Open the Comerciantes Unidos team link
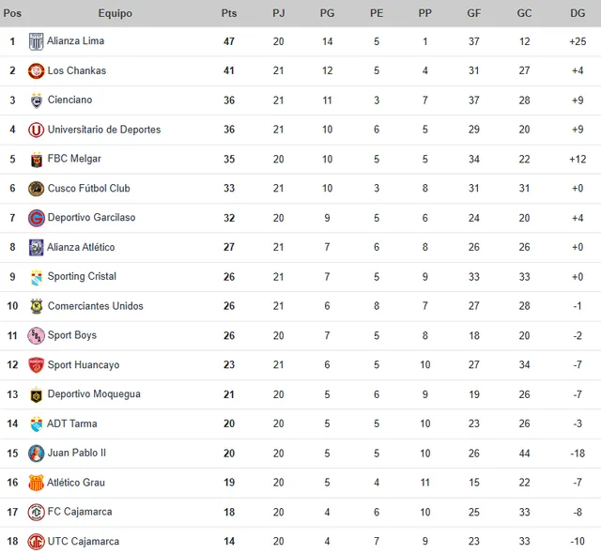 click(x=95, y=306)
